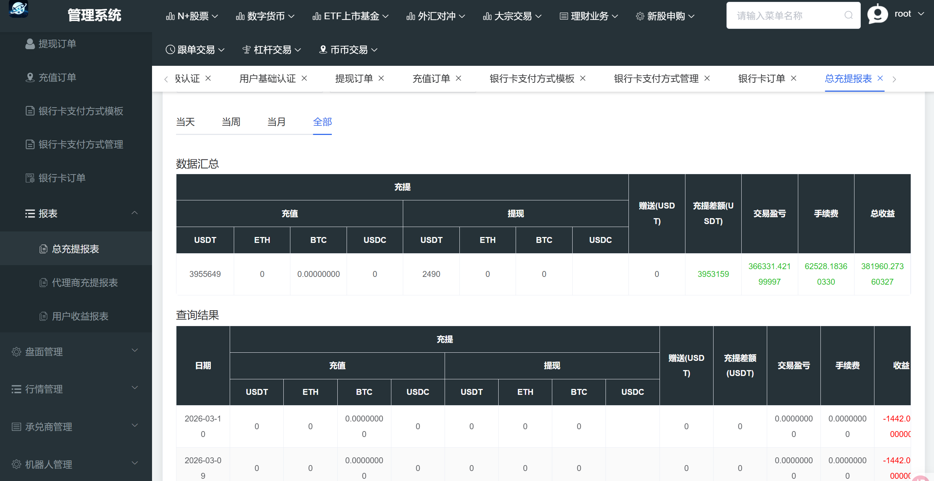Viewport: 934px width, 481px height.
Task: Open 用户收益报表 in the sidebar
Action: click(x=80, y=316)
